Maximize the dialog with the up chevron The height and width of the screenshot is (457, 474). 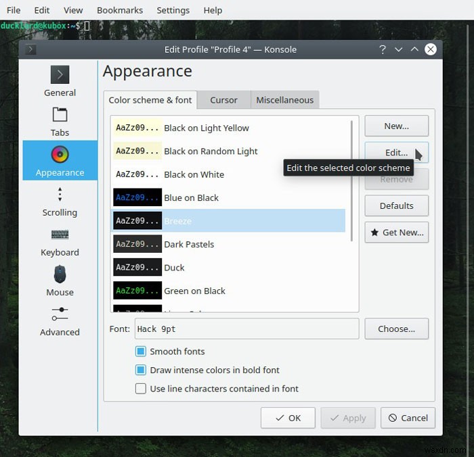point(414,49)
